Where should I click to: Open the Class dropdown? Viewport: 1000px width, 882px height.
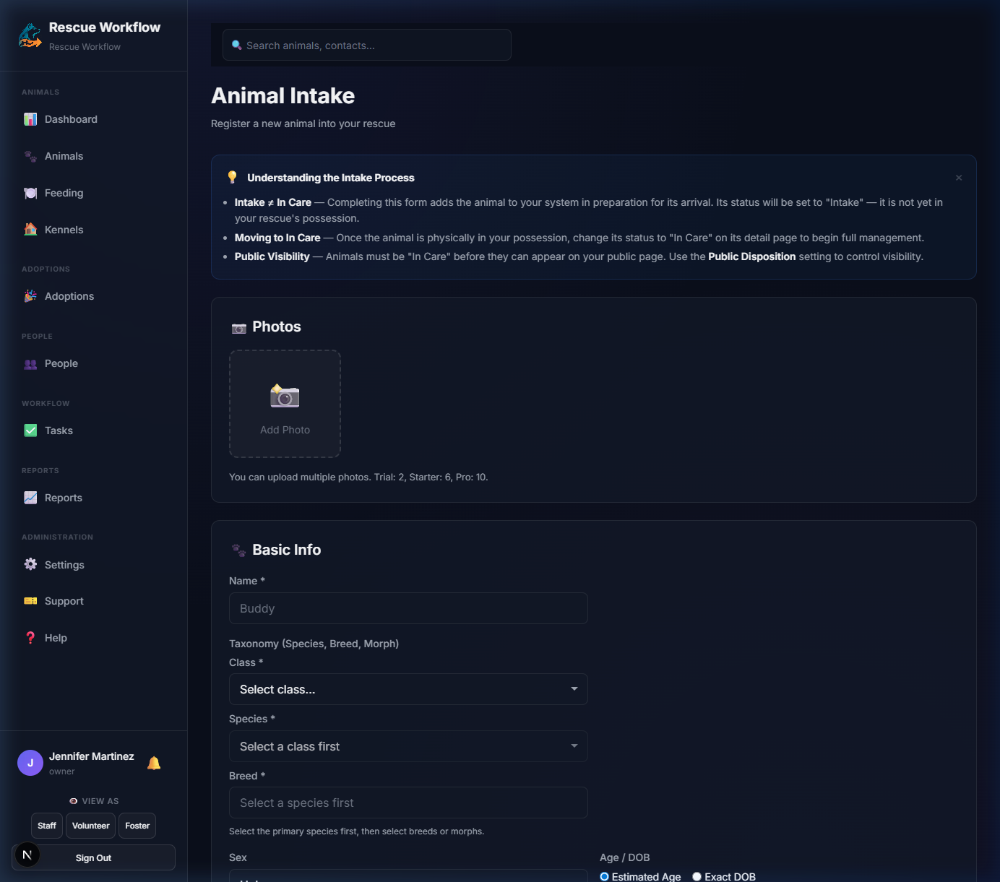408,689
